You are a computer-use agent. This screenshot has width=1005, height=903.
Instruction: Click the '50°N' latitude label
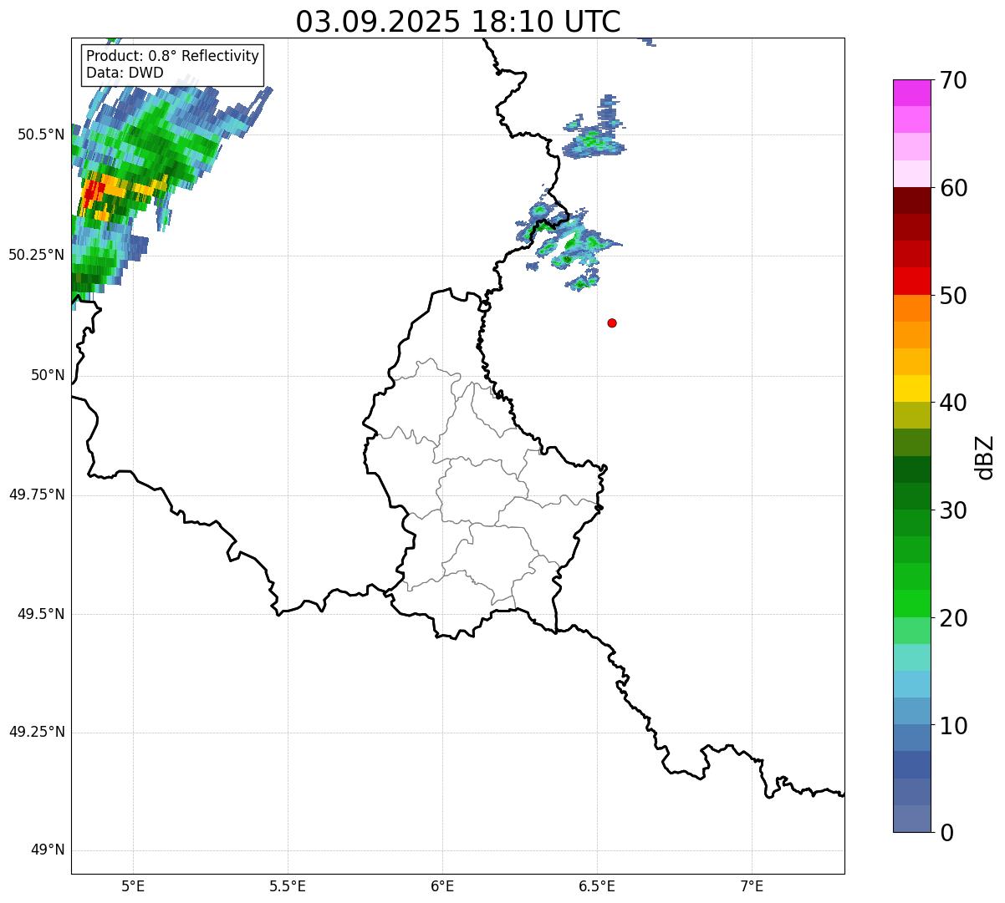pyautogui.click(x=48, y=375)
